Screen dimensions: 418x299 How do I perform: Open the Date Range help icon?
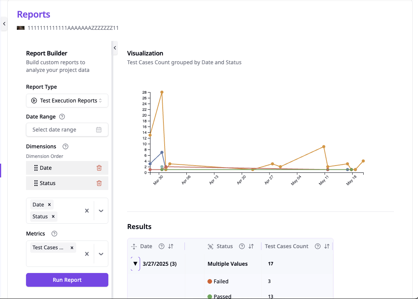click(62, 116)
